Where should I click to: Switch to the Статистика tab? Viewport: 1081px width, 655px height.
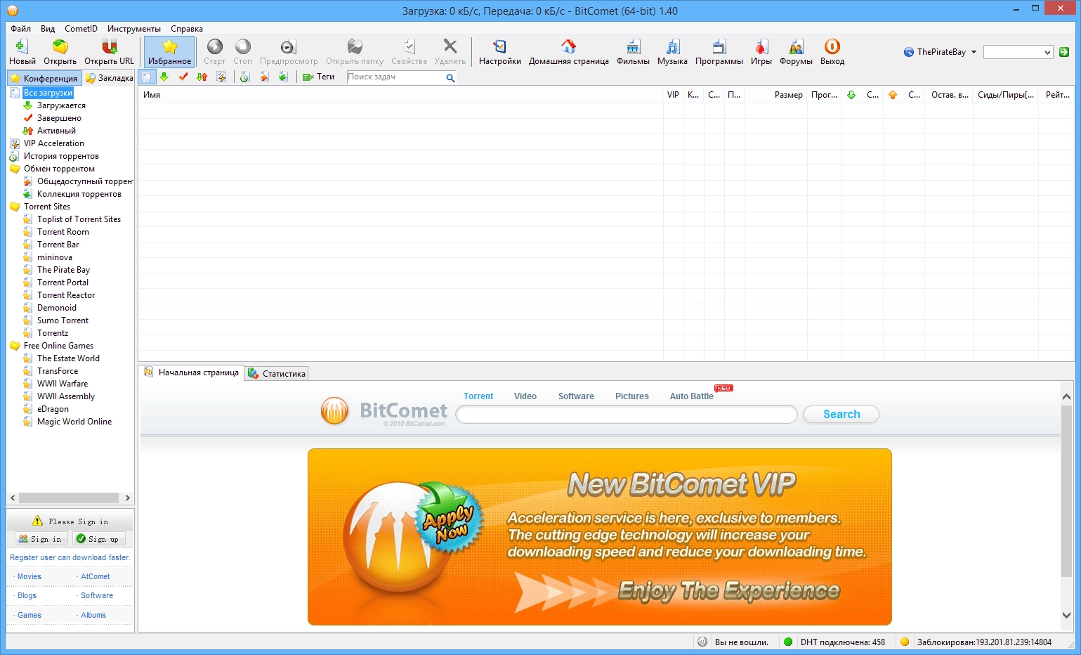[277, 374]
